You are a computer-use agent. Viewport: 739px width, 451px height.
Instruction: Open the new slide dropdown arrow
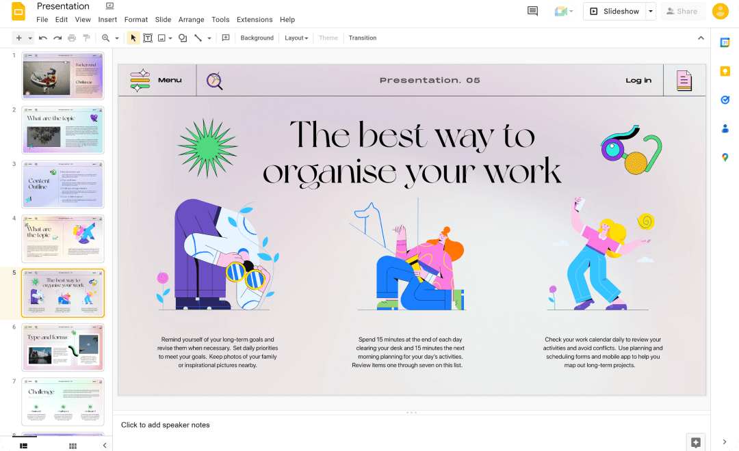[x=30, y=38]
